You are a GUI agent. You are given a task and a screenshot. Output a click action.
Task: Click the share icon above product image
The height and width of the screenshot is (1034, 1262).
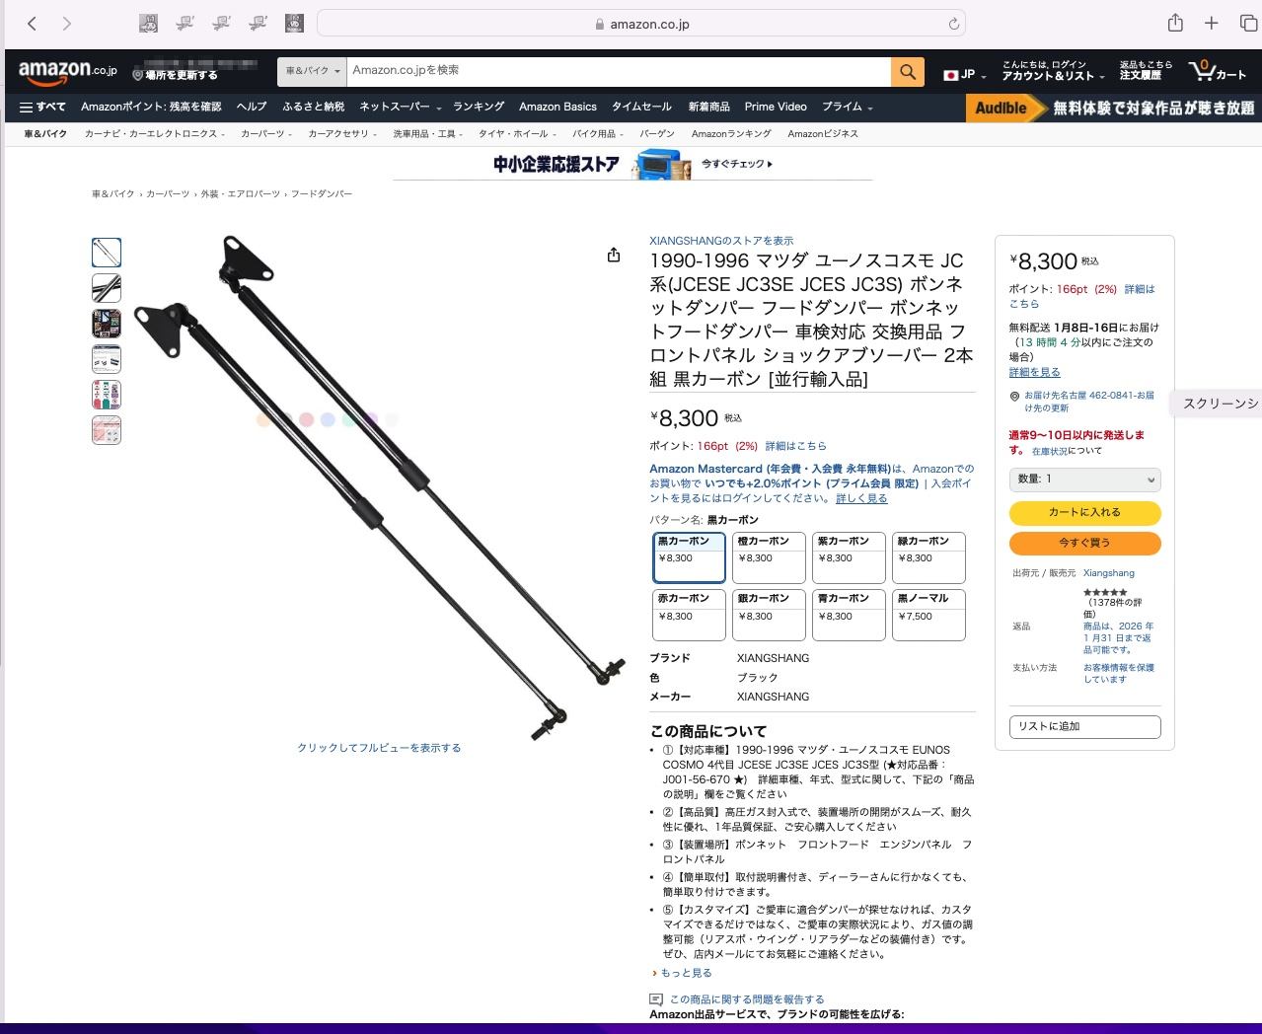click(x=614, y=256)
